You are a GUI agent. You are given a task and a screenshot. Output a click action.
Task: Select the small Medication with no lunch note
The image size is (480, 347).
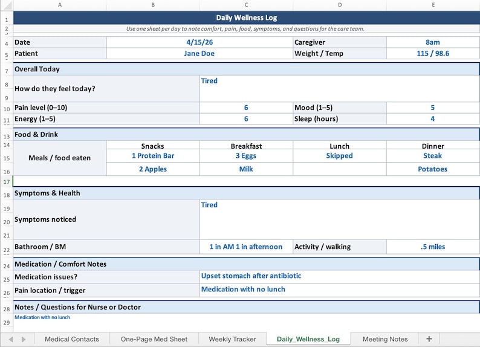[42, 317]
